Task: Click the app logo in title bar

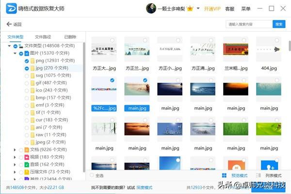Action: [x=9, y=9]
